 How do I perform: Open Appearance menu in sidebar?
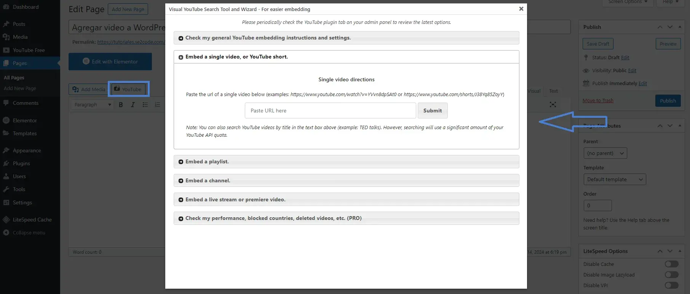(x=27, y=150)
